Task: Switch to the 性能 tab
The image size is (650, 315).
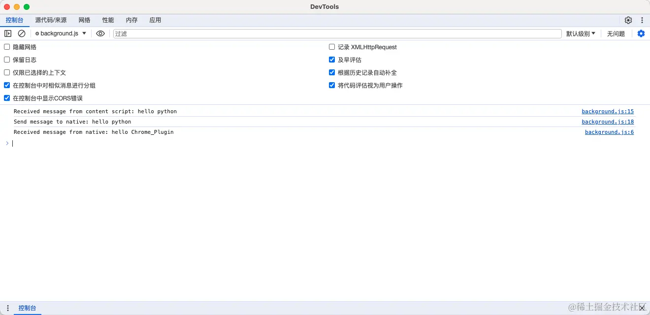Action: tap(108, 20)
